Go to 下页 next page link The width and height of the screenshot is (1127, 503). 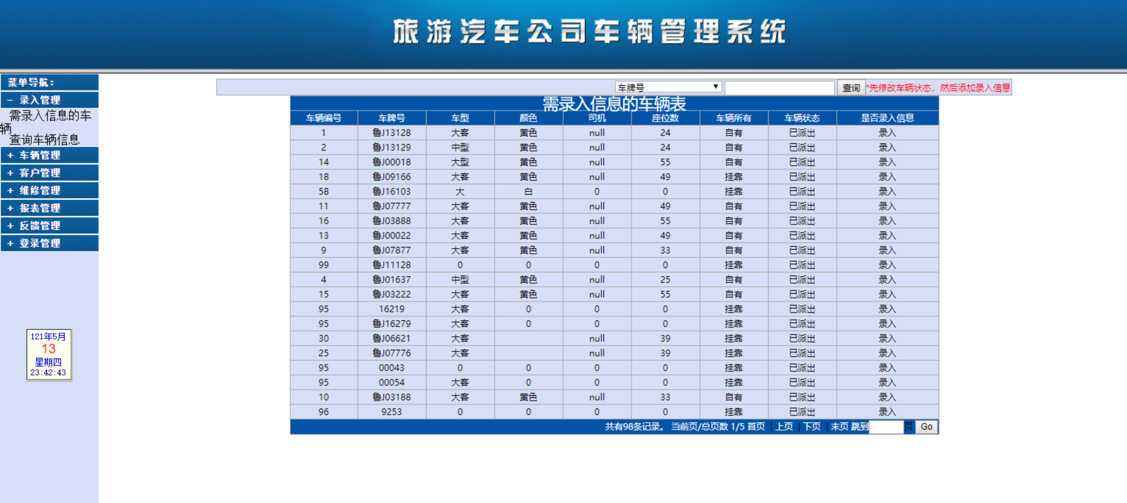pos(812,427)
